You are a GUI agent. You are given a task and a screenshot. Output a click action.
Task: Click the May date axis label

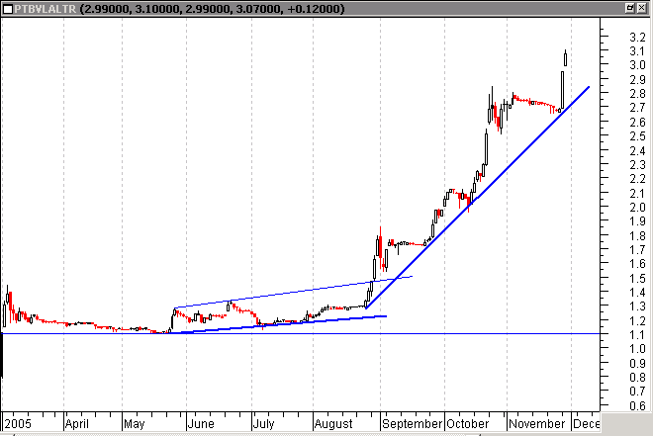pos(135,424)
